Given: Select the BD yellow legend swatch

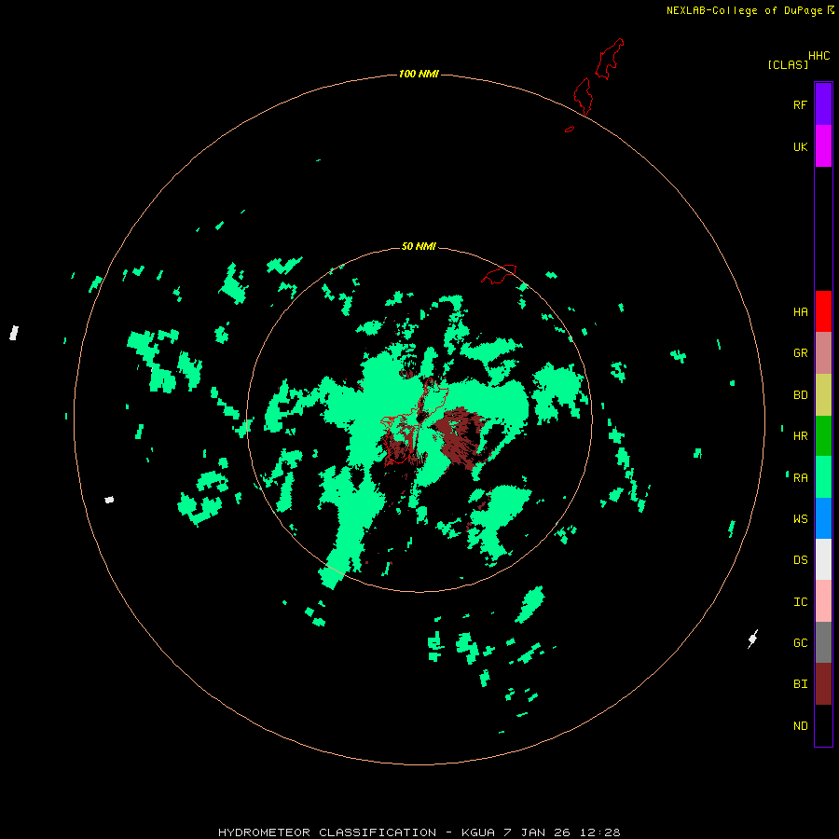Looking at the screenshot, I should [823, 394].
